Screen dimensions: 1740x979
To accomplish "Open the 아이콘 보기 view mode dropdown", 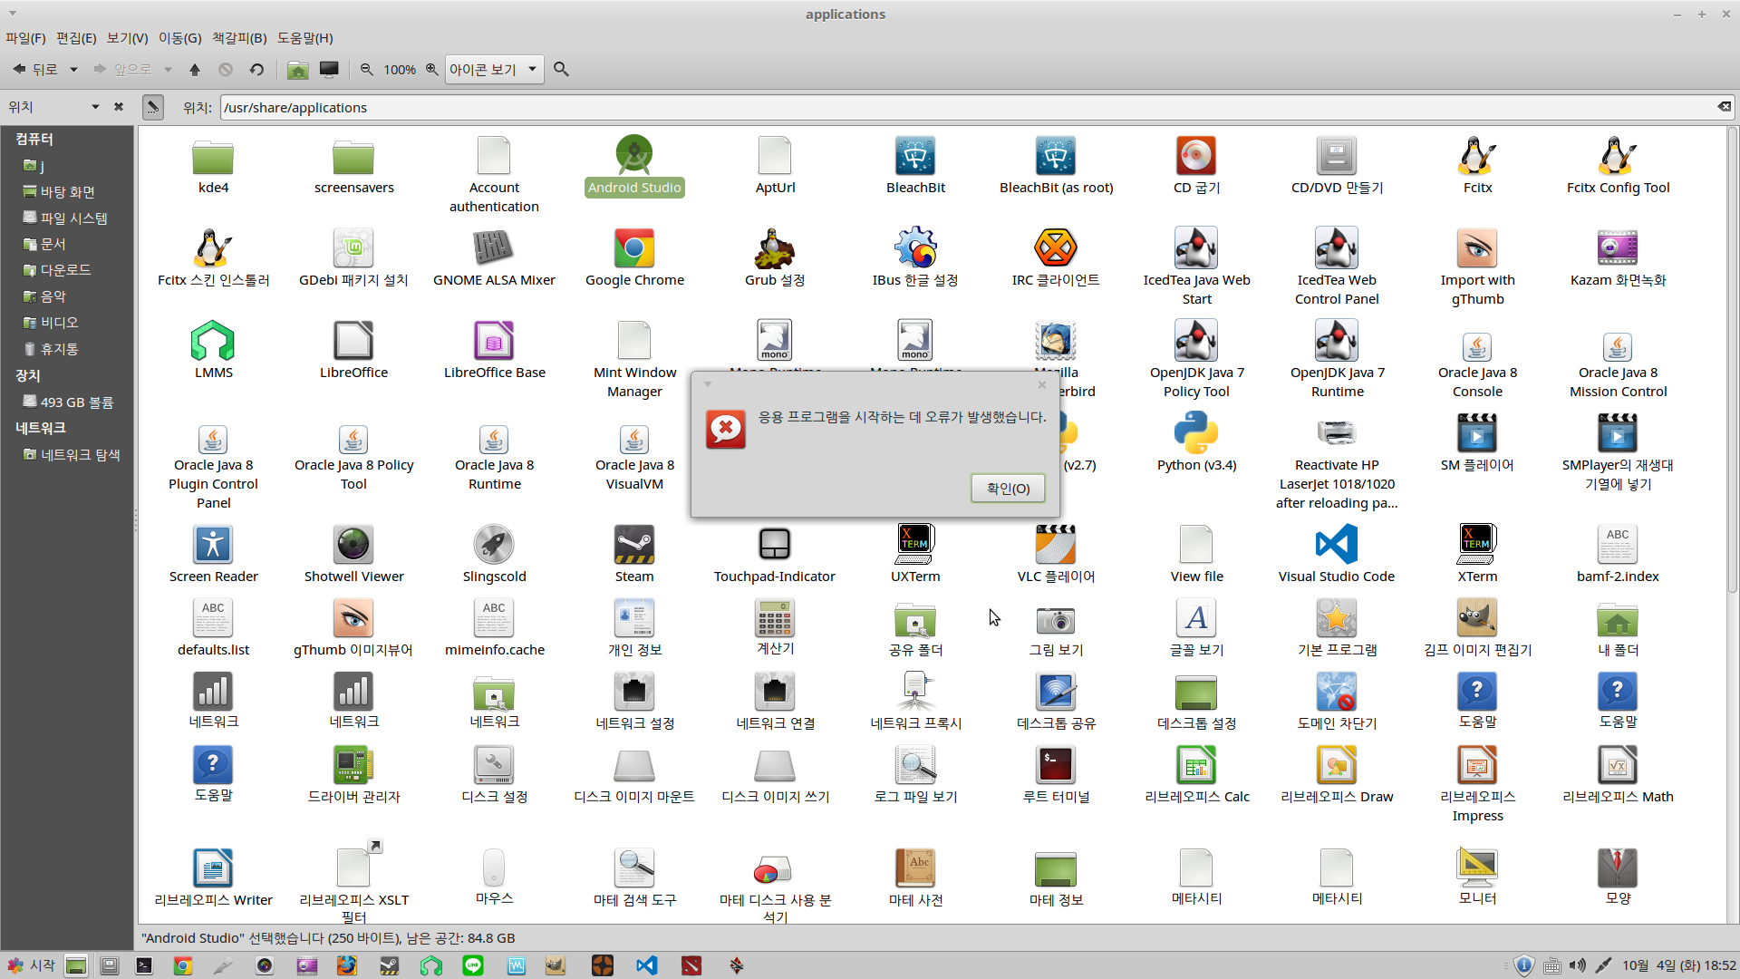I will [494, 69].
